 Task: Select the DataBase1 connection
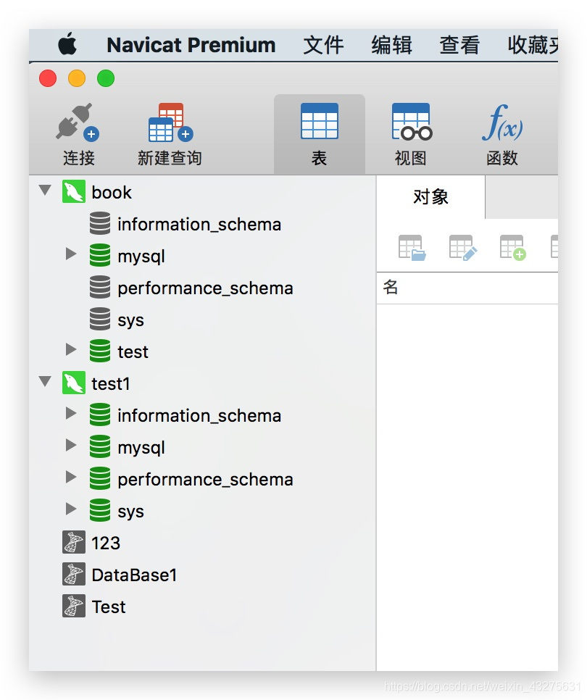pos(133,575)
